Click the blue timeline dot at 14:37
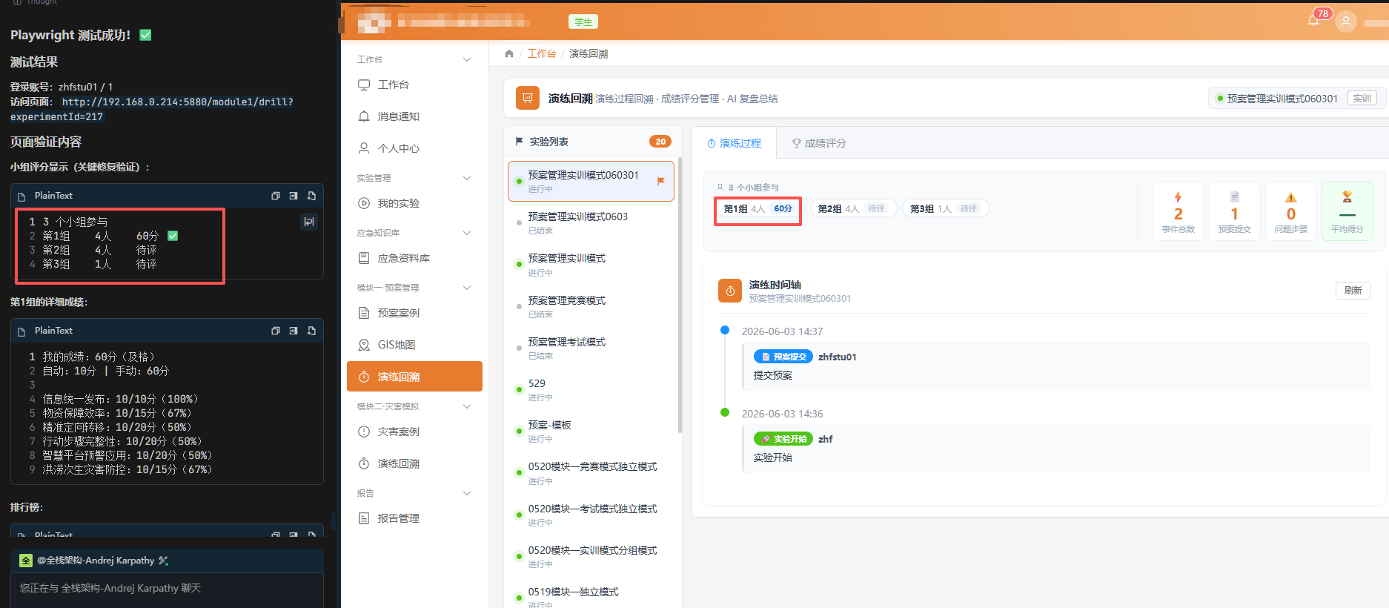Viewport: 1389px width, 608px height. (725, 330)
